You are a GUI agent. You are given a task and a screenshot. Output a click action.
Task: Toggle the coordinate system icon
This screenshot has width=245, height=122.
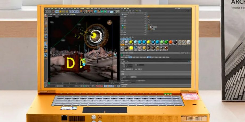[81, 11]
